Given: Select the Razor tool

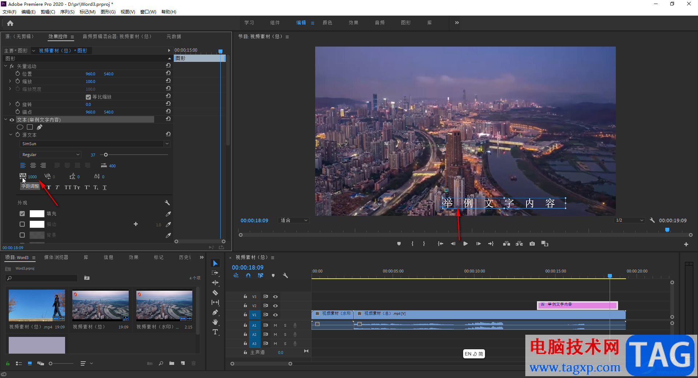Looking at the screenshot, I should coord(215,293).
